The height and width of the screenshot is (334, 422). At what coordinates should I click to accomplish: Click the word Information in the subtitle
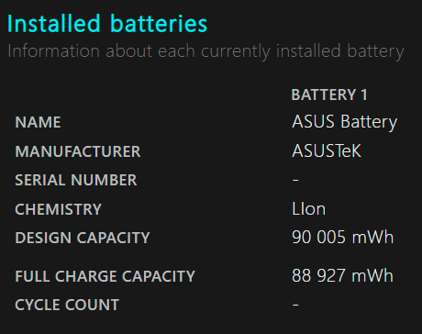(53, 50)
